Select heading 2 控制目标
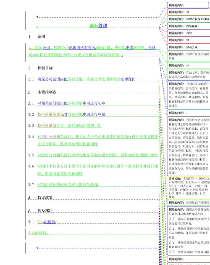 pos(40,68)
